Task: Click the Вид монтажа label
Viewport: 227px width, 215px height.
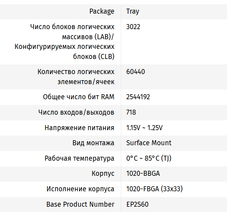Action: [93, 143]
